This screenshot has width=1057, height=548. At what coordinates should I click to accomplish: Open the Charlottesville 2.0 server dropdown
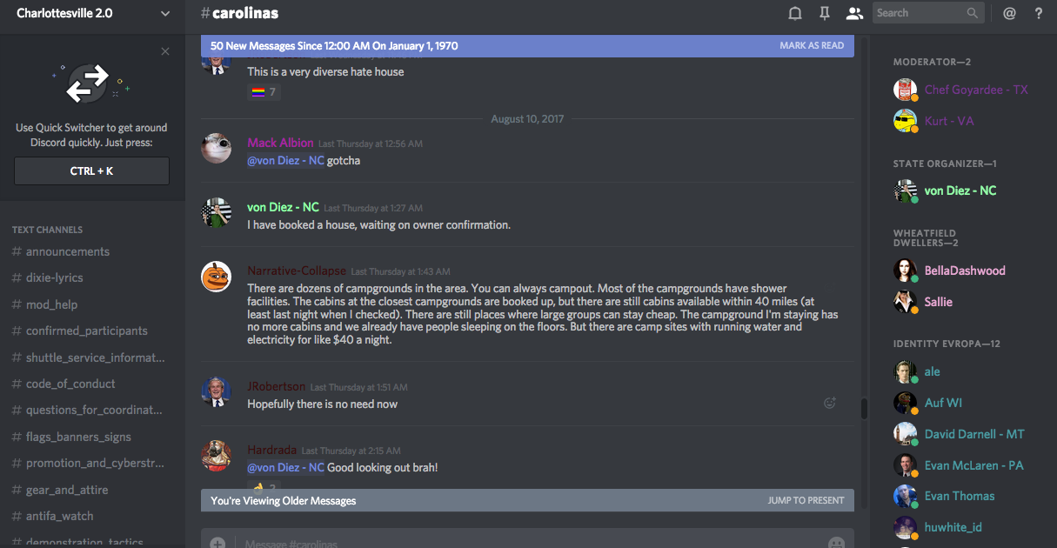[165, 14]
